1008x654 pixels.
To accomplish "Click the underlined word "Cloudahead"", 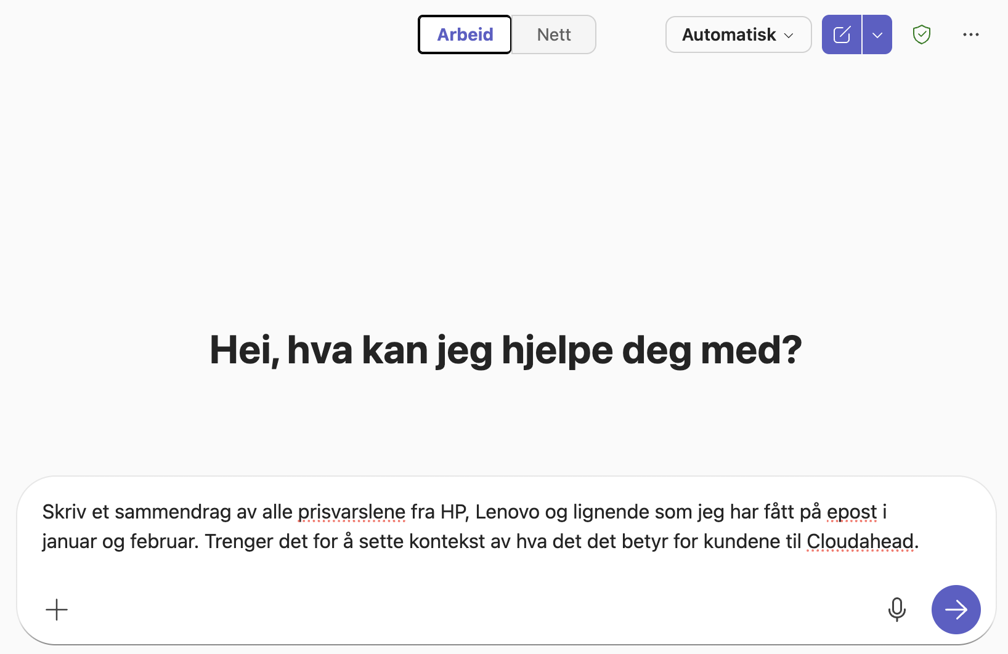I will click(860, 541).
